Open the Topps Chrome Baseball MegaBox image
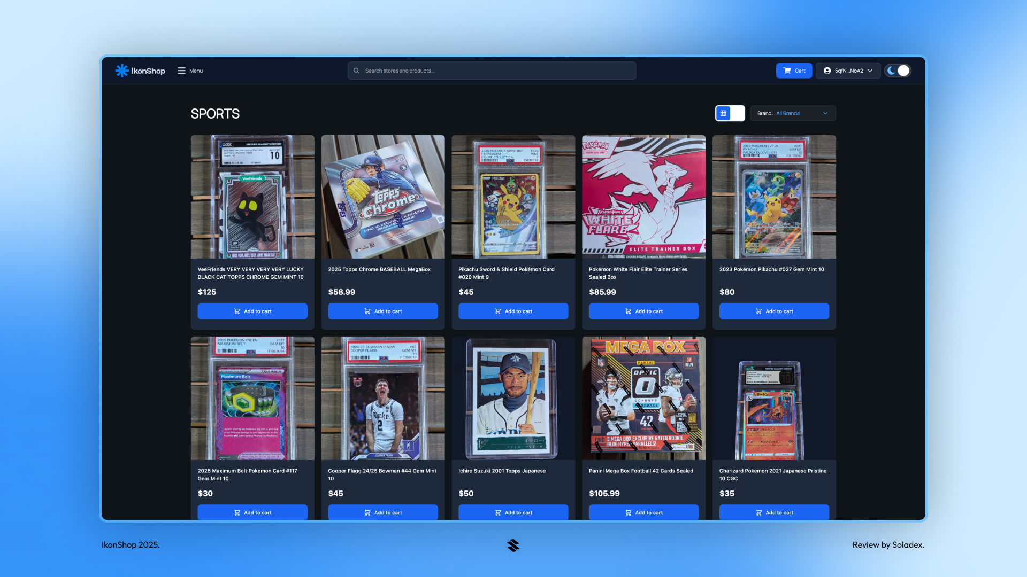1027x577 pixels. (x=383, y=197)
